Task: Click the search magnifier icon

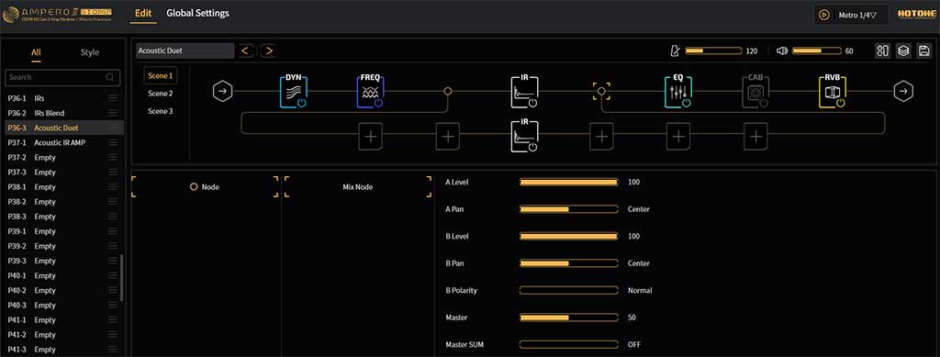Action: tap(110, 77)
